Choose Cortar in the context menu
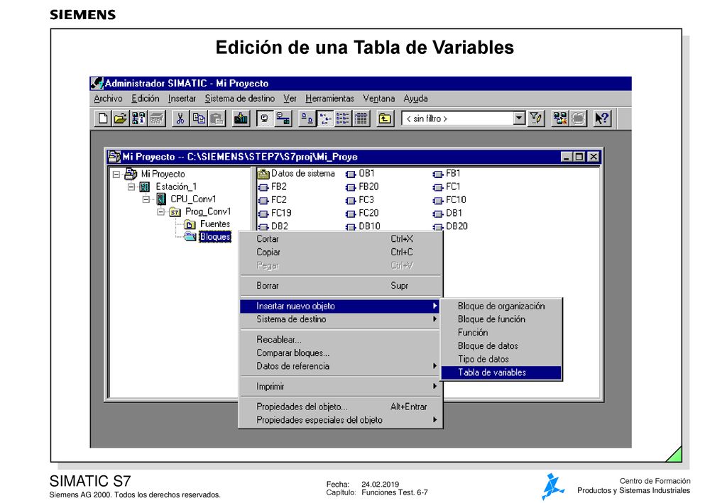 pyautogui.click(x=341, y=239)
